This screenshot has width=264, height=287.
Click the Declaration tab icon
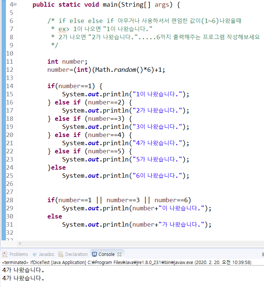coord(61,254)
